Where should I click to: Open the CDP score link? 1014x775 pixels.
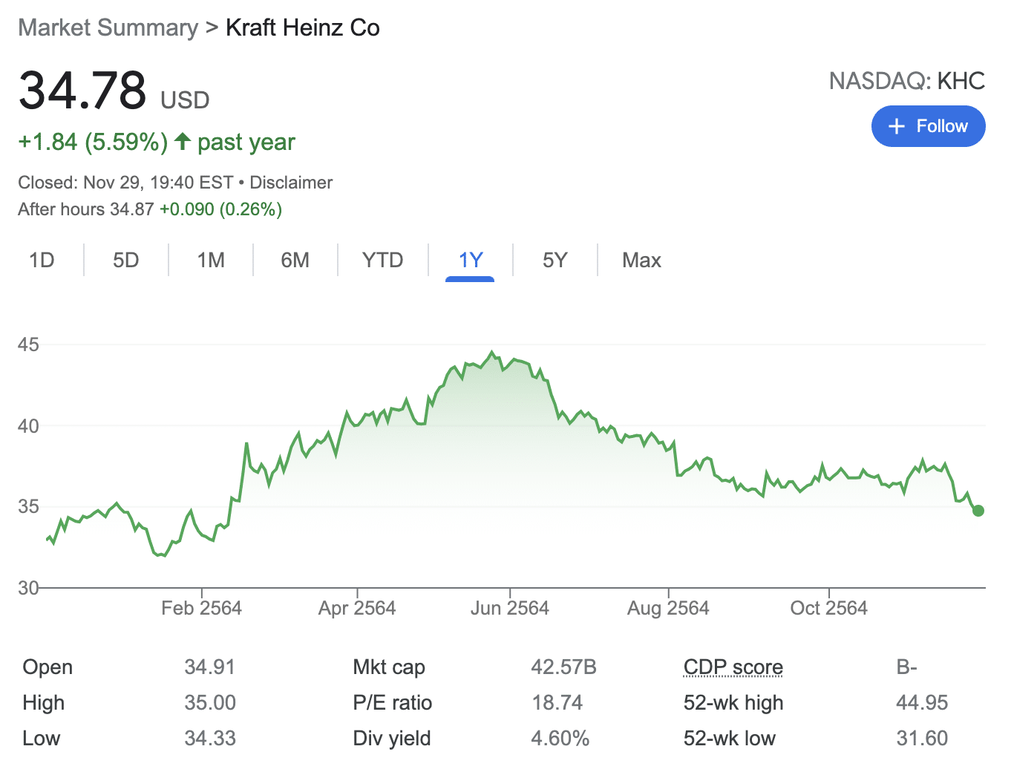point(733,667)
